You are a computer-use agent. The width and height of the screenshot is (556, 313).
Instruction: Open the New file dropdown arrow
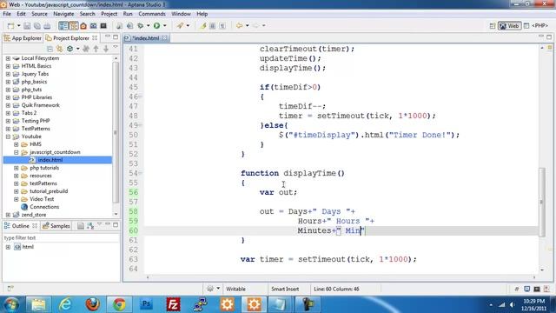coord(19,26)
